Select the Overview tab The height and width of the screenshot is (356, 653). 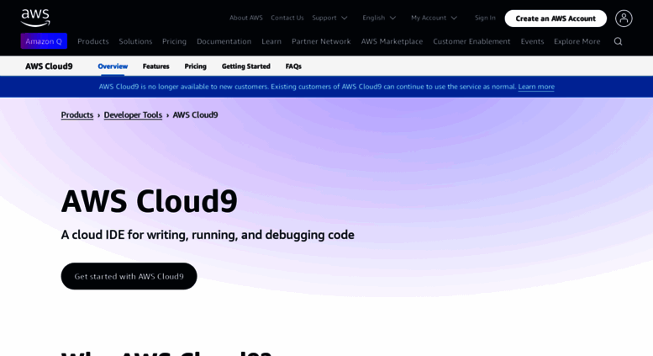coord(113,66)
